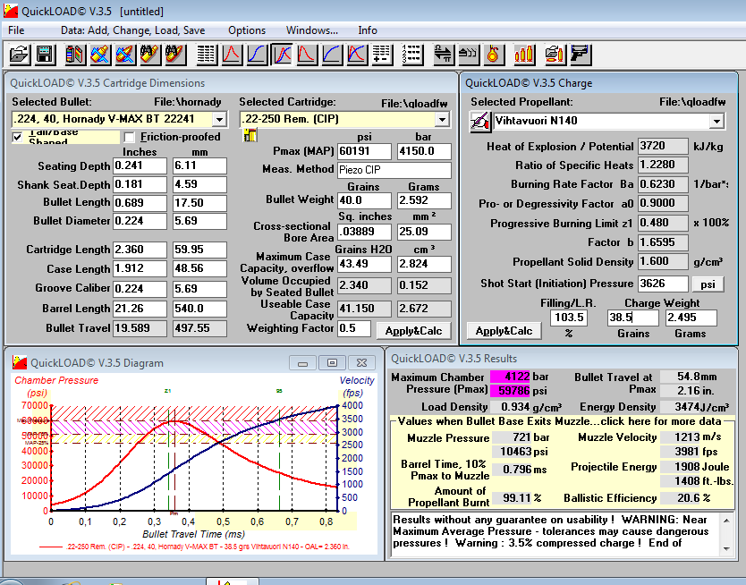The width and height of the screenshot is (746, 585).
Task: Click the magenta Maximum Chamber Pressure bar value
Action: click(x=510, y=377)
